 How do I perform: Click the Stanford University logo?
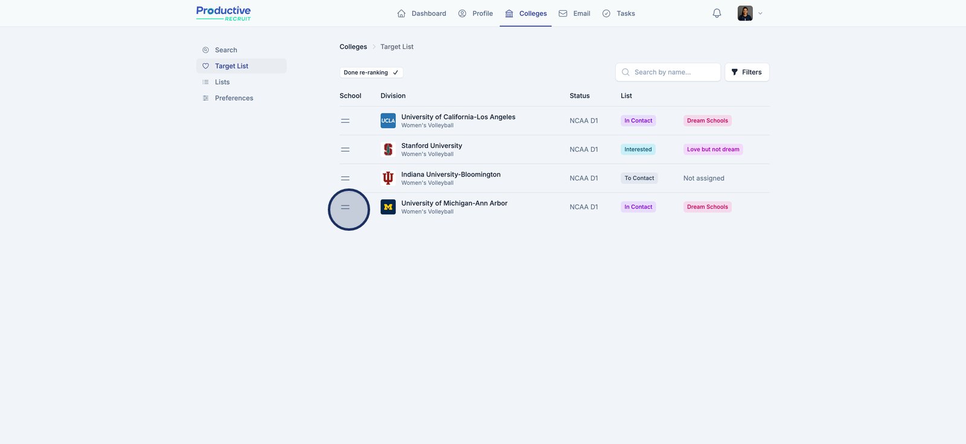point(388,149)
